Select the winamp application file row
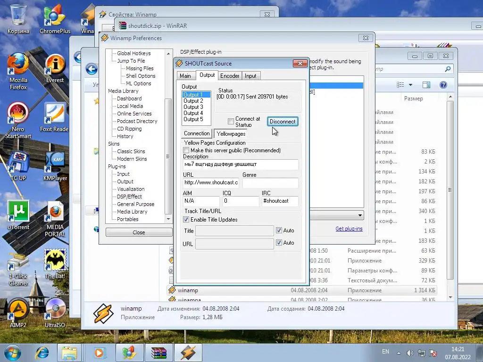Screen dimensions: 483x362 tap(302, 290)
